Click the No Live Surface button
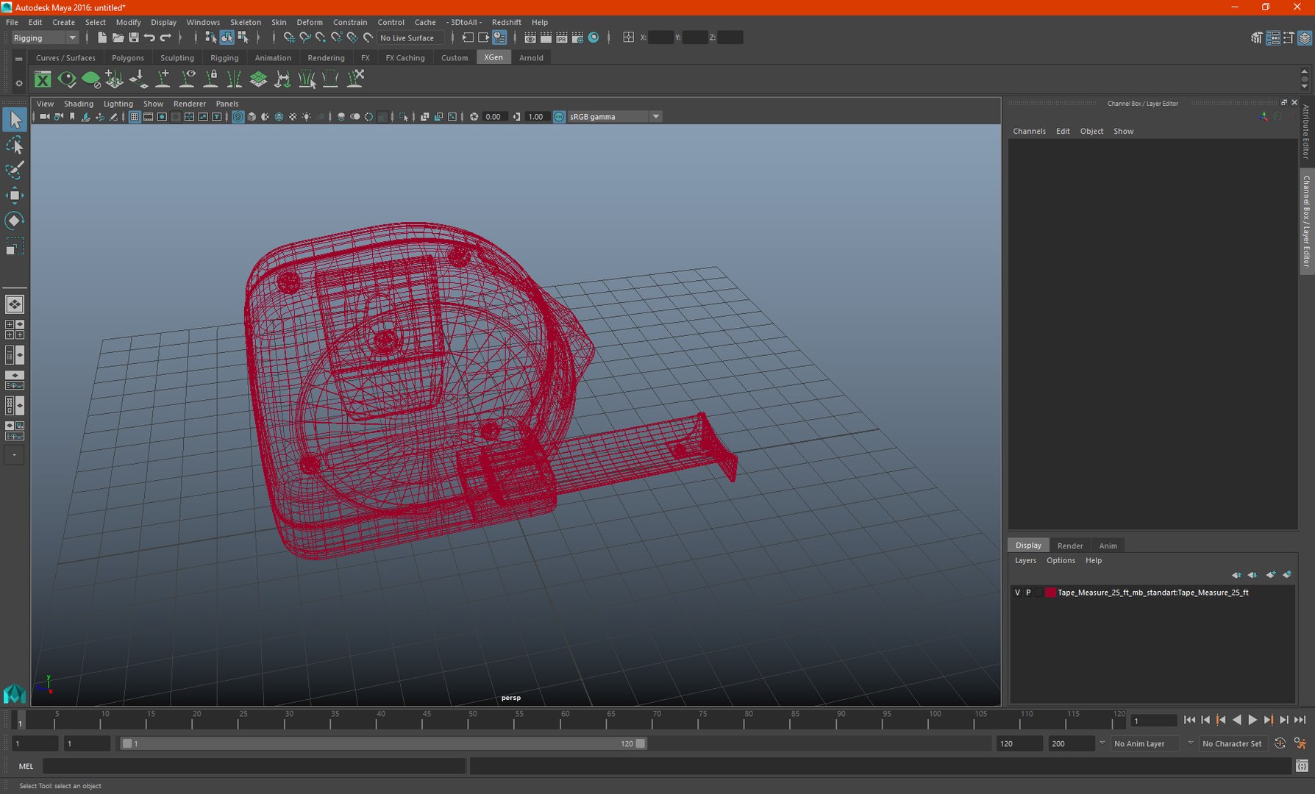This screenshot has height=794, width=1315. (407, 37)
